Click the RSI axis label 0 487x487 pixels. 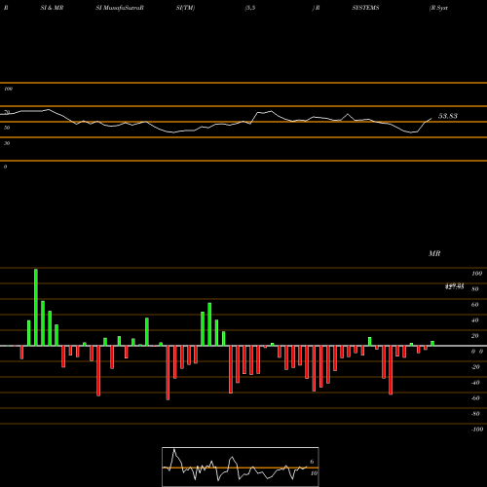[5, 167]
